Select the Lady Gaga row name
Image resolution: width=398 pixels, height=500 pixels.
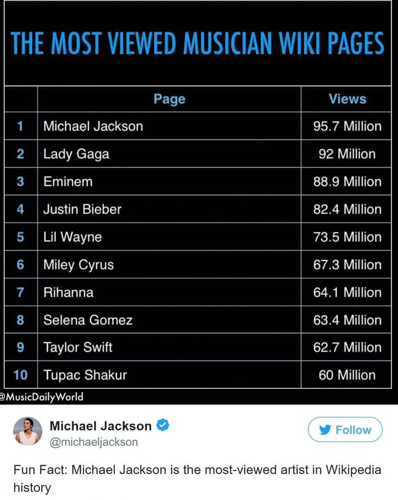coord(76,154)
